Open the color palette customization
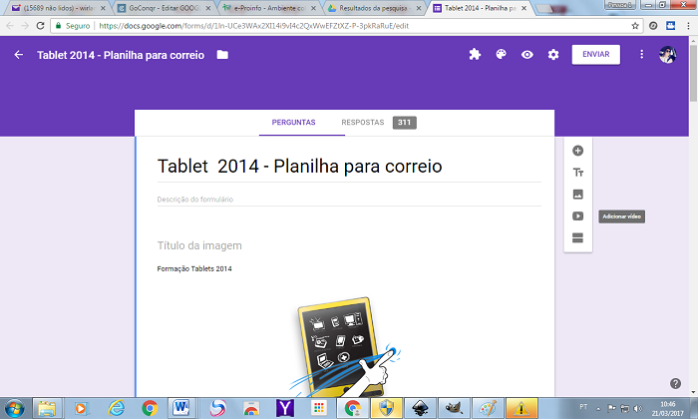The image size is (698, 419). 502,55
